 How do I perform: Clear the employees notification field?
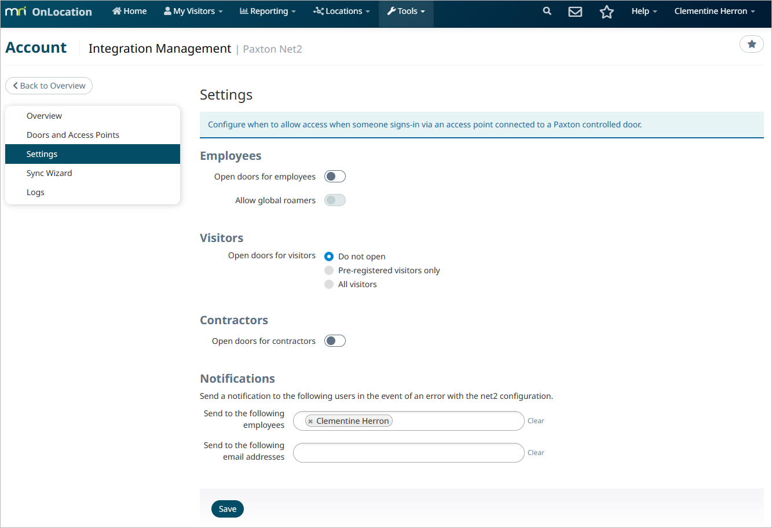(536, 421)
